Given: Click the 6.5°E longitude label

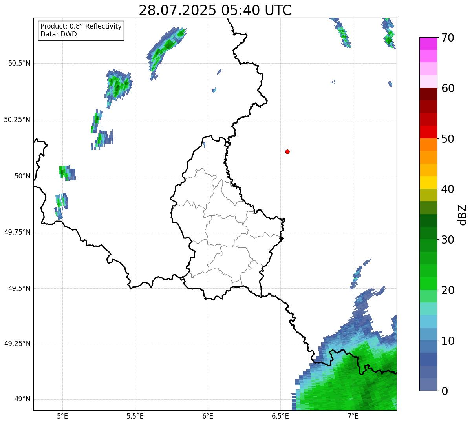Looking at the screenshot, I should tap(280, 416).
